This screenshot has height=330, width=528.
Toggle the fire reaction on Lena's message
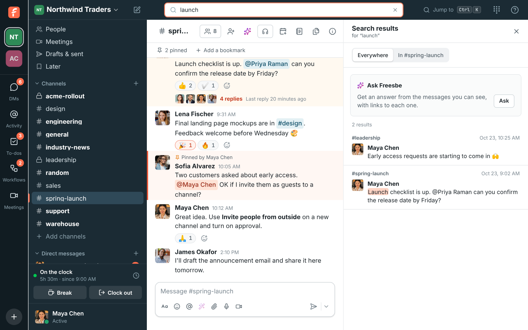coord(208,145)
